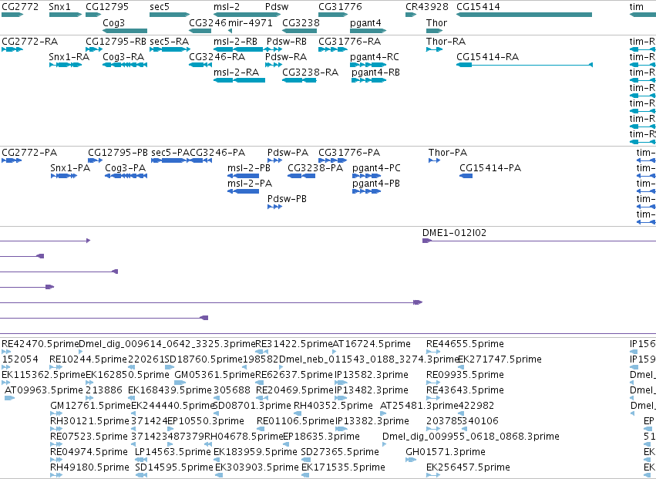The height and width of the screenshot is (479, 656).
Task: Click the CG15414-PA protein glyph
Action: click(x=466, y=176)
